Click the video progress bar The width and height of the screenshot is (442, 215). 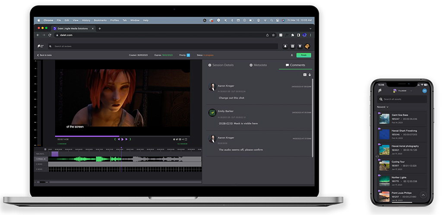pyautogui.click(x=122, y=136)
